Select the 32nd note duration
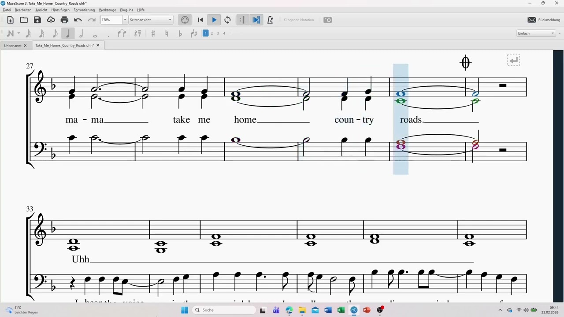Image resolution: width=564 pixels, height=317 pixels. pos(28,33)
